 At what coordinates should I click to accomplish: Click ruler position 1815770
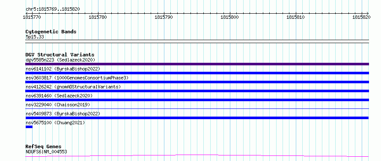point(32,17)
